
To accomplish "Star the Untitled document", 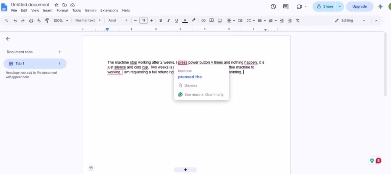I will [57, 5].
